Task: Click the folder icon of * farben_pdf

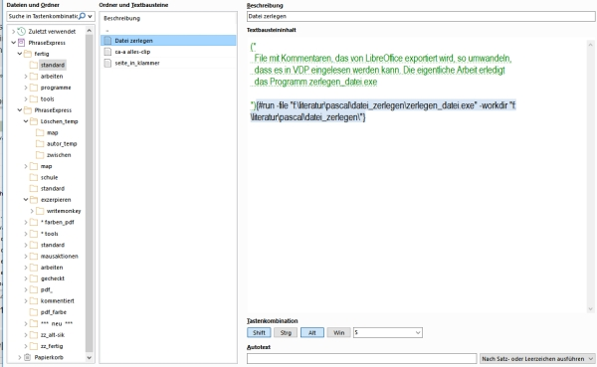Action: (x=34, y=223)
